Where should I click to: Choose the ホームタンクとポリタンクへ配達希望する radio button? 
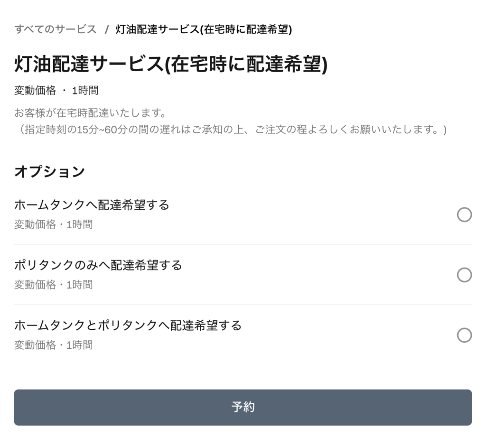point(464,335)
